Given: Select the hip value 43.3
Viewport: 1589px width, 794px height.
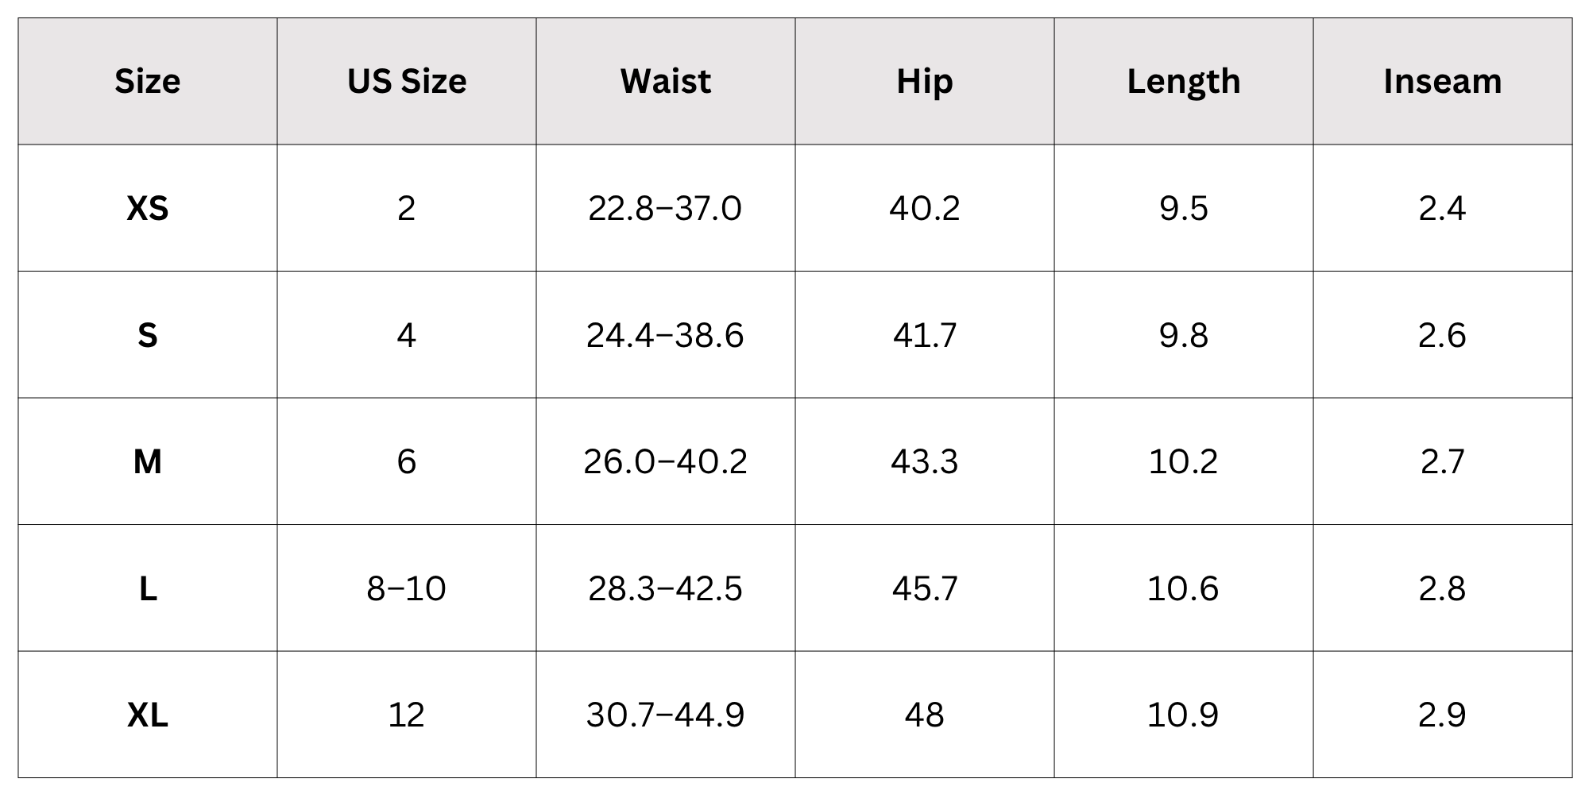Looking at the screenshot, I should coord(925,461).
